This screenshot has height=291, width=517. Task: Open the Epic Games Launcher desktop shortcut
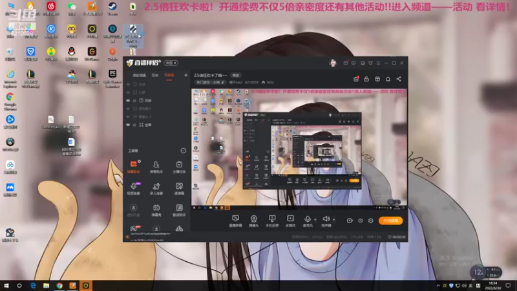click(112, 79)
